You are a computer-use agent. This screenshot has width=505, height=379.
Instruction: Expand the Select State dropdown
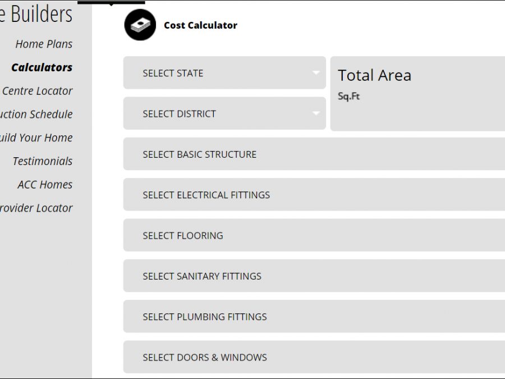click(x=224, y=73)
